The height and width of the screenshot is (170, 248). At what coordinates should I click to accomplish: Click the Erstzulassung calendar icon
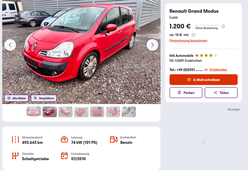(64, 156)
